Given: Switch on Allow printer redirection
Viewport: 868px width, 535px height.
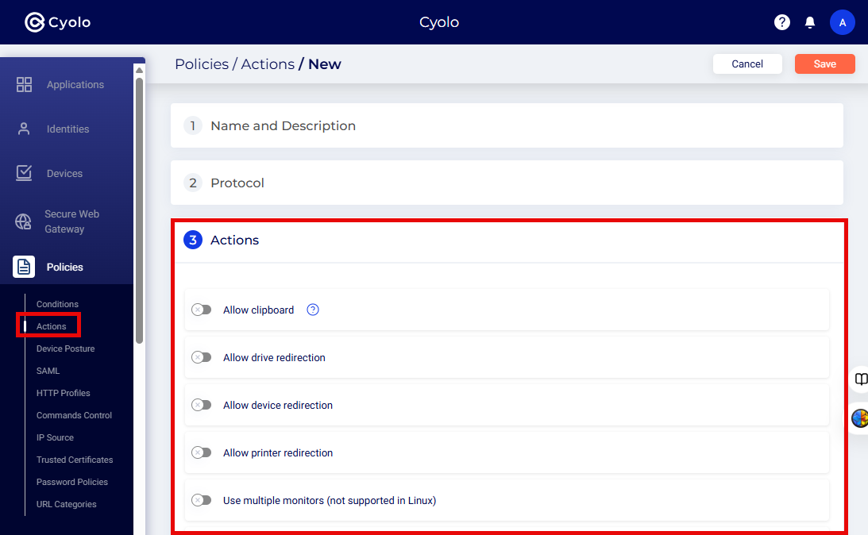Looking at the screenshot, I should tap(202, 452).
